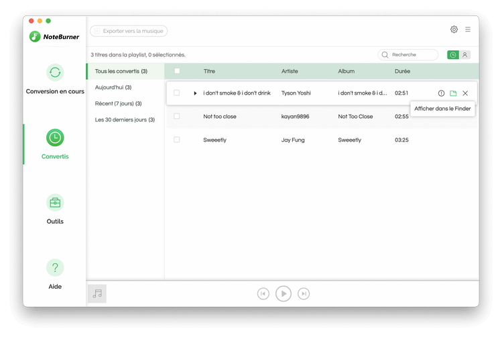Sort by the Artiste column header

point(290,71)
